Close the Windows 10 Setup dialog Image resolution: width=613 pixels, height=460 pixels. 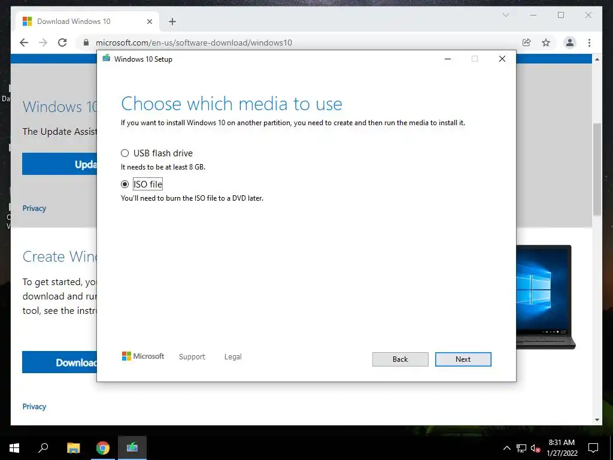502,59
